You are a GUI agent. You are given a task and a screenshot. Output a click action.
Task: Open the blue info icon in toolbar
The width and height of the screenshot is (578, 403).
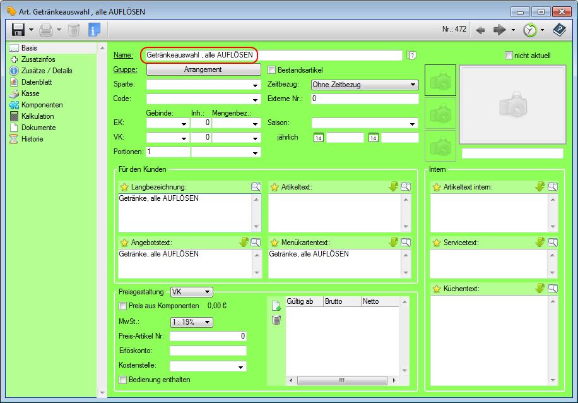pos(94,30)
